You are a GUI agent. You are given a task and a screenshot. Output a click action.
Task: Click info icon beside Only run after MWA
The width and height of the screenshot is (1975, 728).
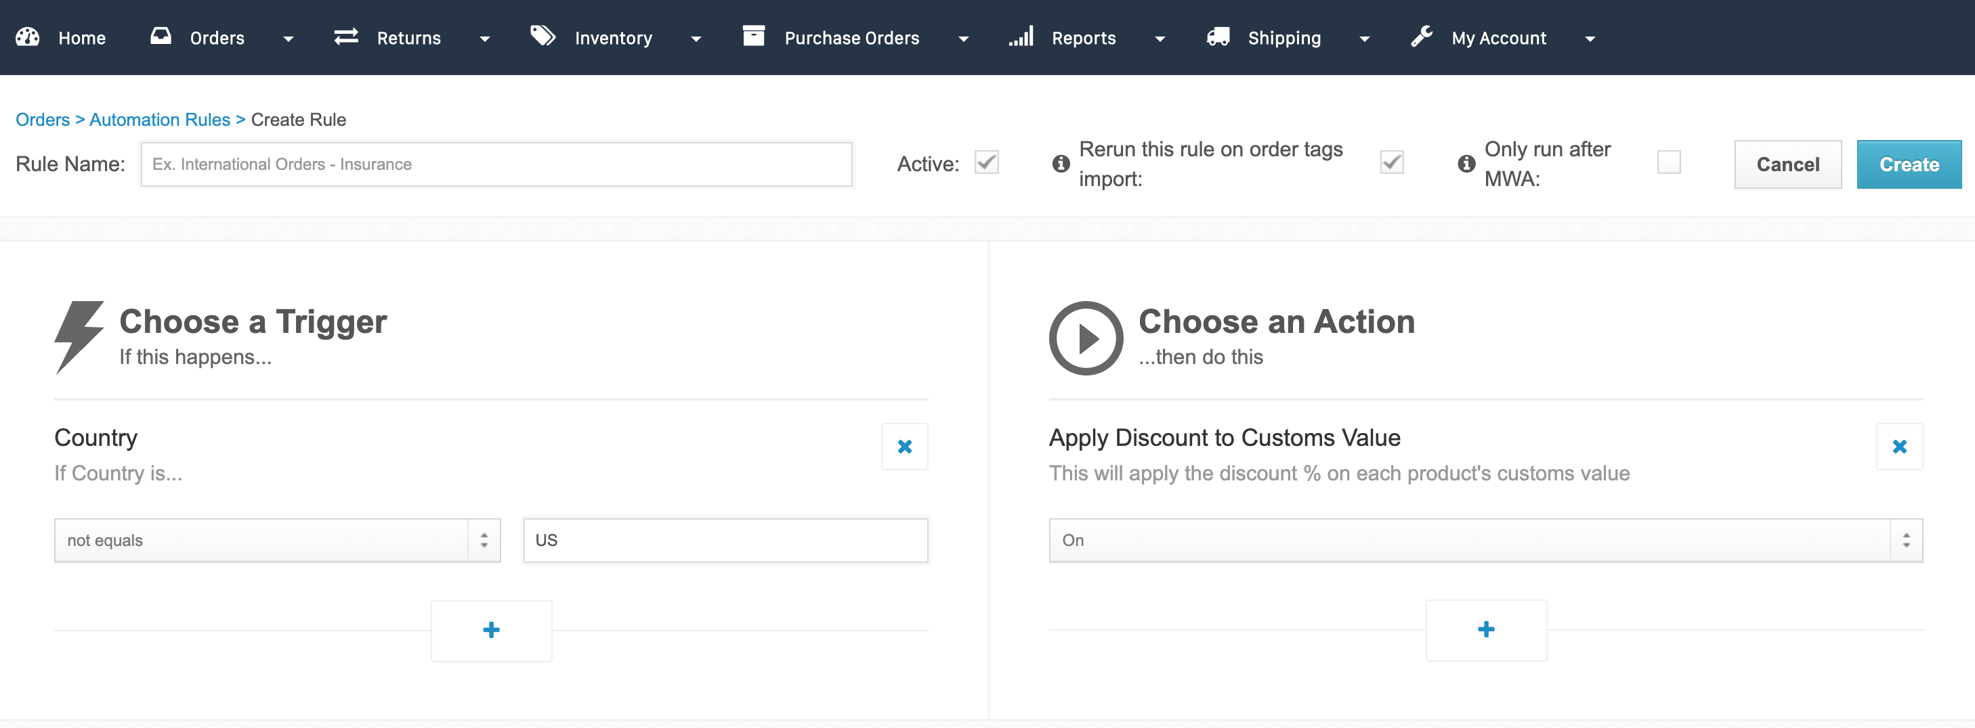click(x=1466, y=163)
